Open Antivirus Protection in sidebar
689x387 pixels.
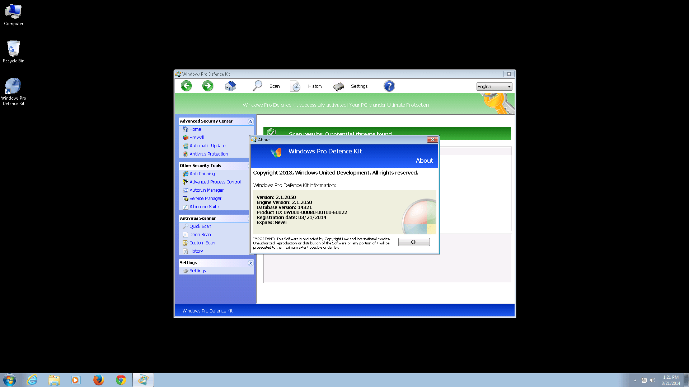208,154
